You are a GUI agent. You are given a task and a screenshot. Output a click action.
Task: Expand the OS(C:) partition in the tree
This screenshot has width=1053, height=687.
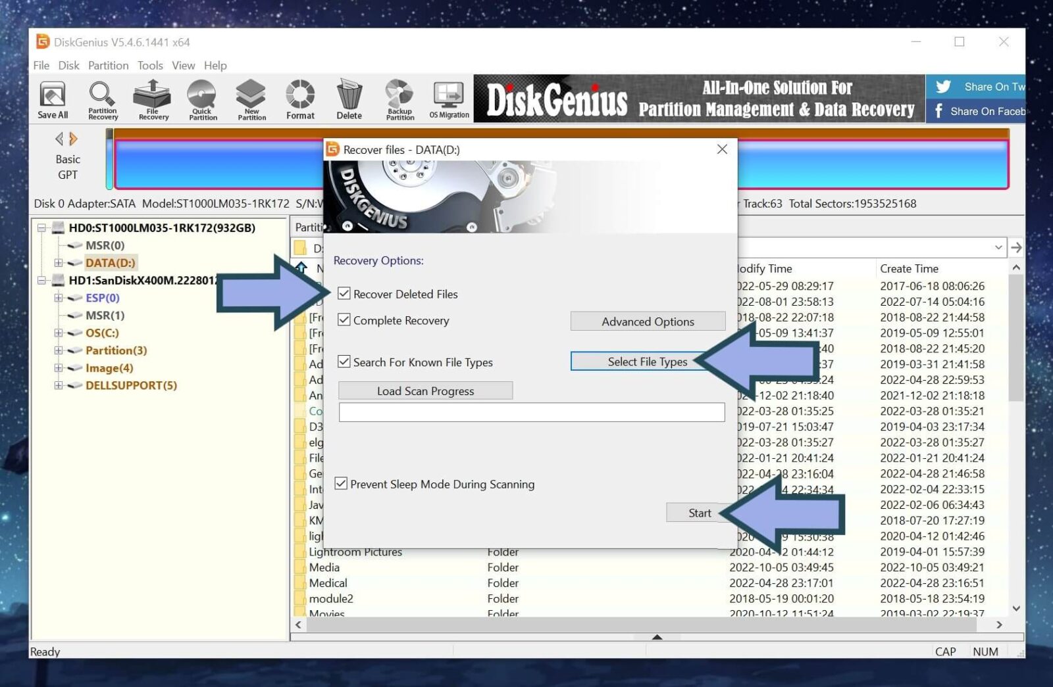point(58,333)
